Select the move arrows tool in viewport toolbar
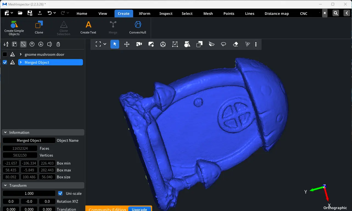 coord(127,44)
